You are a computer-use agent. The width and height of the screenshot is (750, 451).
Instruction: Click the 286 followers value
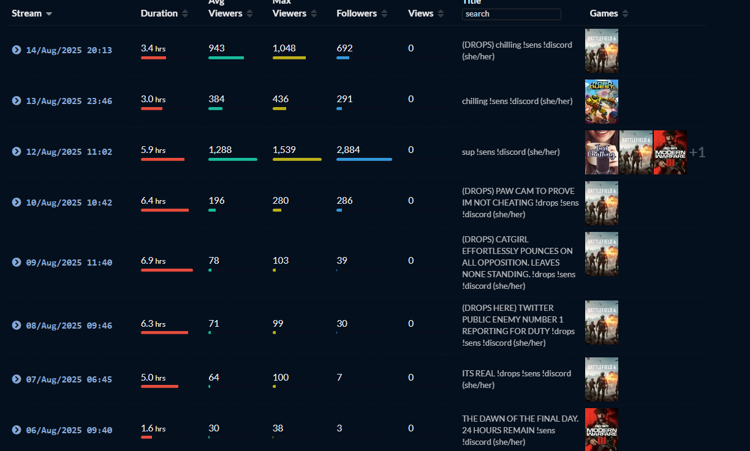pos(344,200)
